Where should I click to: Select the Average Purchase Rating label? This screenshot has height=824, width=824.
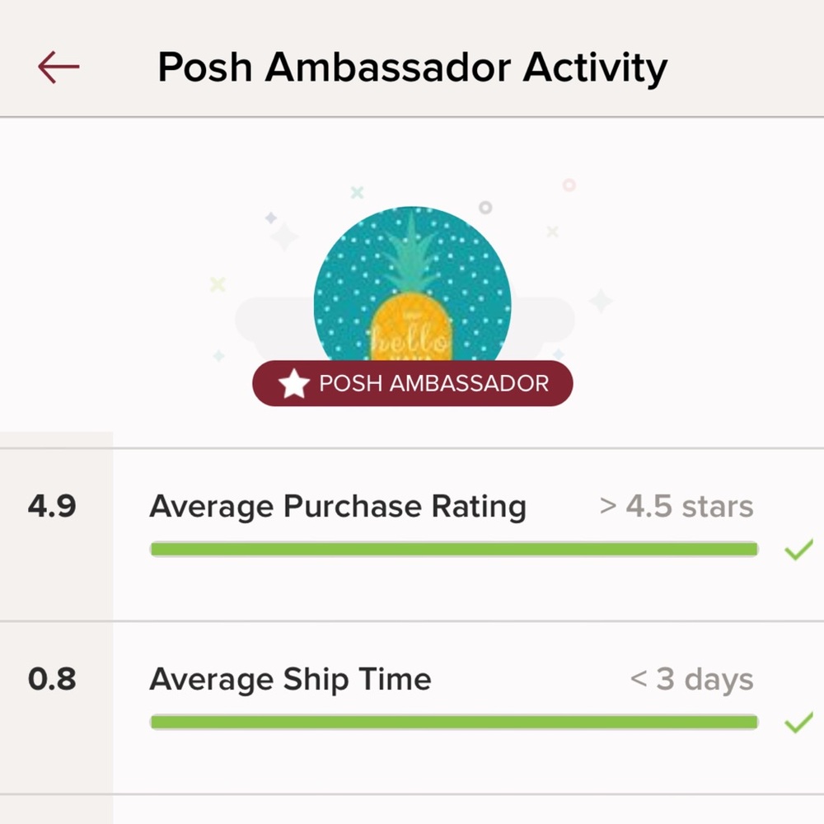pyautogui.click(x=337, y=506)
